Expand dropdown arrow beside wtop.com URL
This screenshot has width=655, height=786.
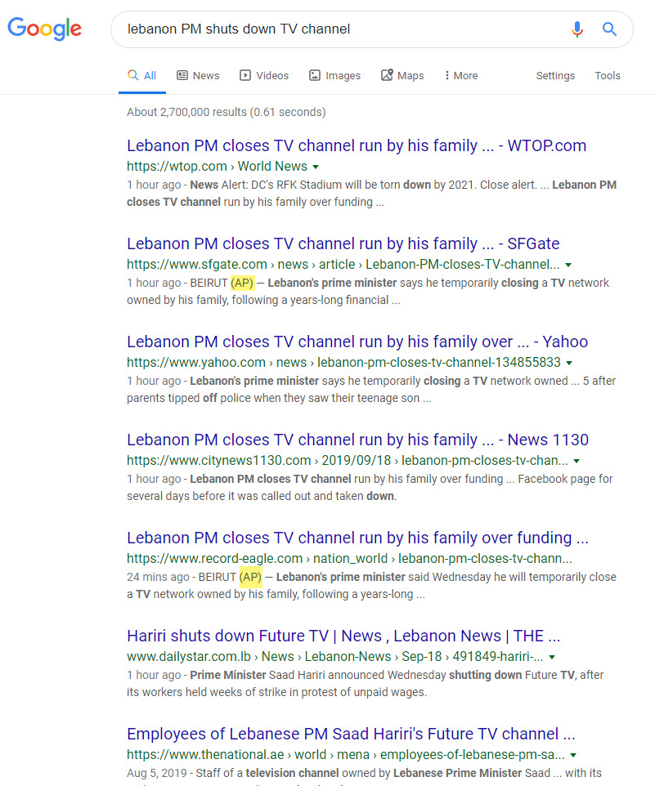[316, 167]
